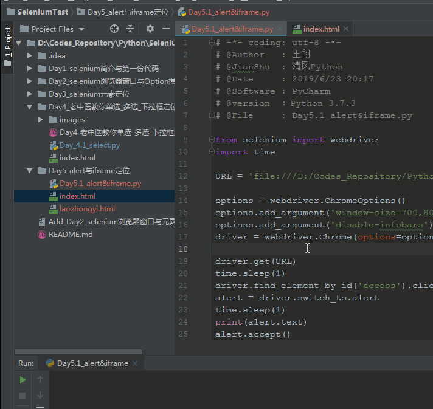Click the 'disable-infobars' argument line
Image resolution: width=433 pixels, height=409 pixels.
(324, 225)
